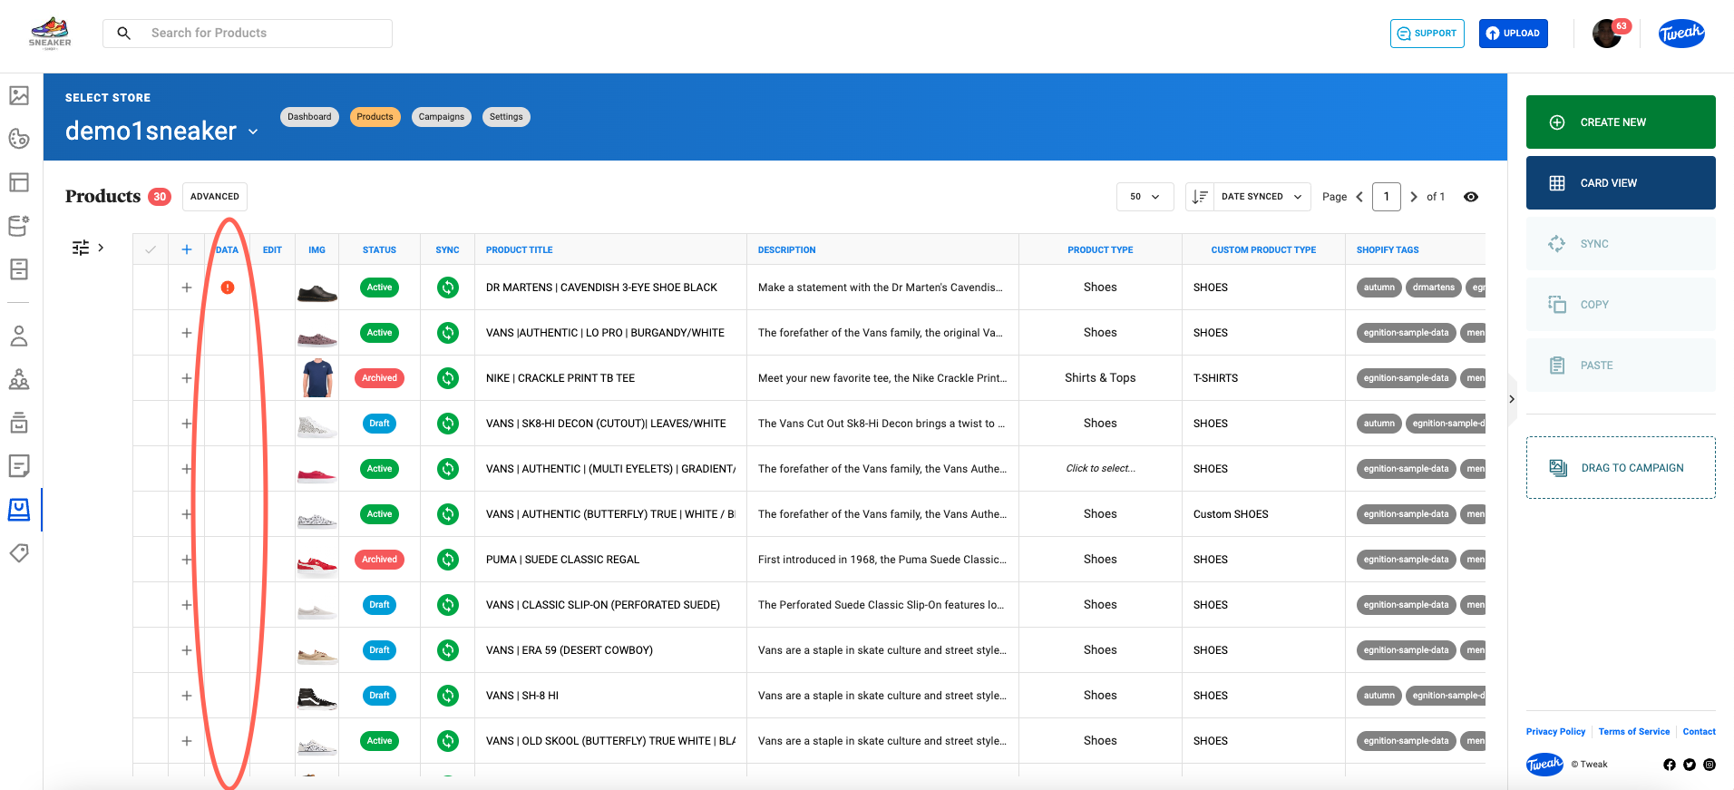Screen dimensions: 1734x790
Task: Switch to the Settings tab
Action: [x=506, y=117]
